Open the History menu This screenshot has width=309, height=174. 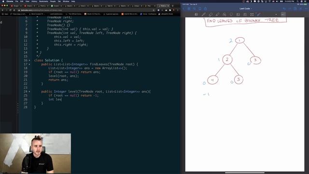pos(34,1)
